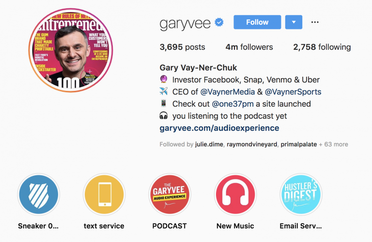Screen dimensions: 372x242
Task: Show the + 63 more followers
Action: (333, 144)
